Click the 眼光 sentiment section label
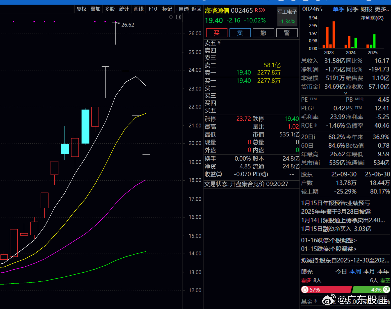391x309 pixels. [x=307, y=272]
